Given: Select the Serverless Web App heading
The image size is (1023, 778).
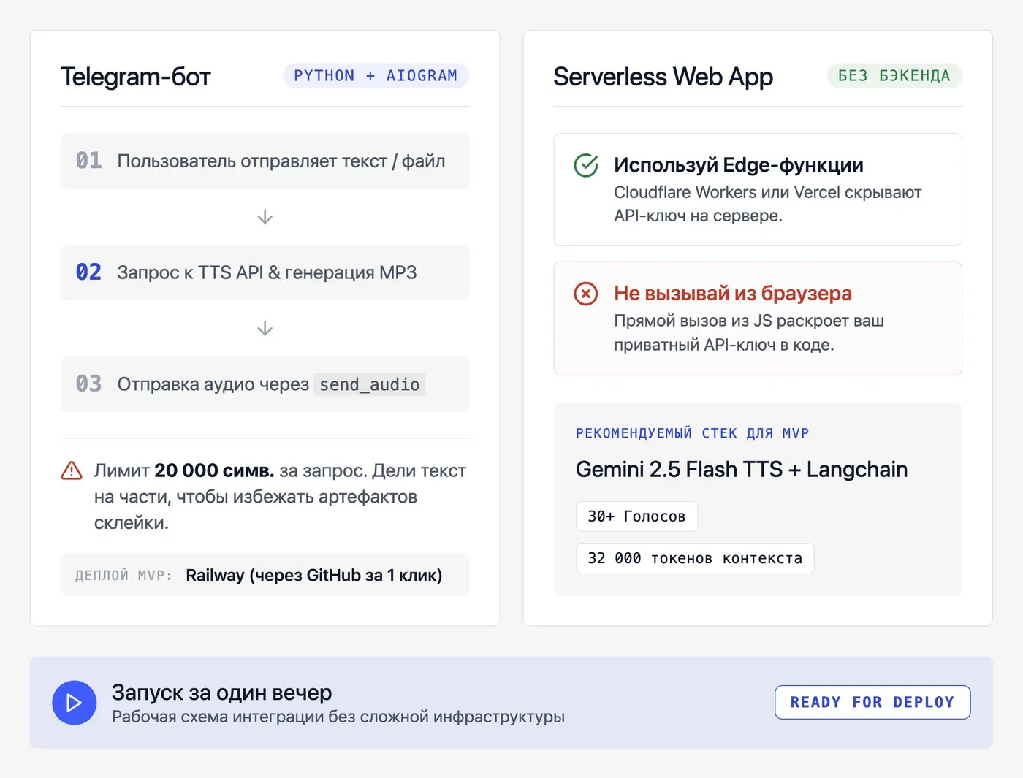Looking at the screenshot, I should [x=663, y=77].
